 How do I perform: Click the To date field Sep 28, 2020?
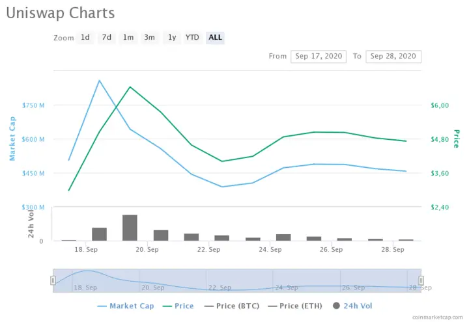[x=393, y=57]
